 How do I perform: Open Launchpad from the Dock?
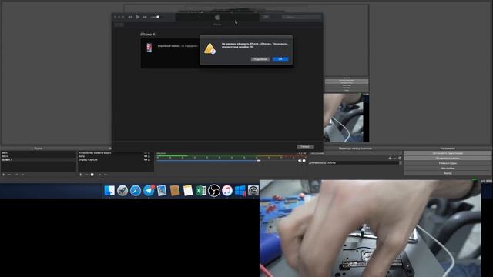(122, 191)
